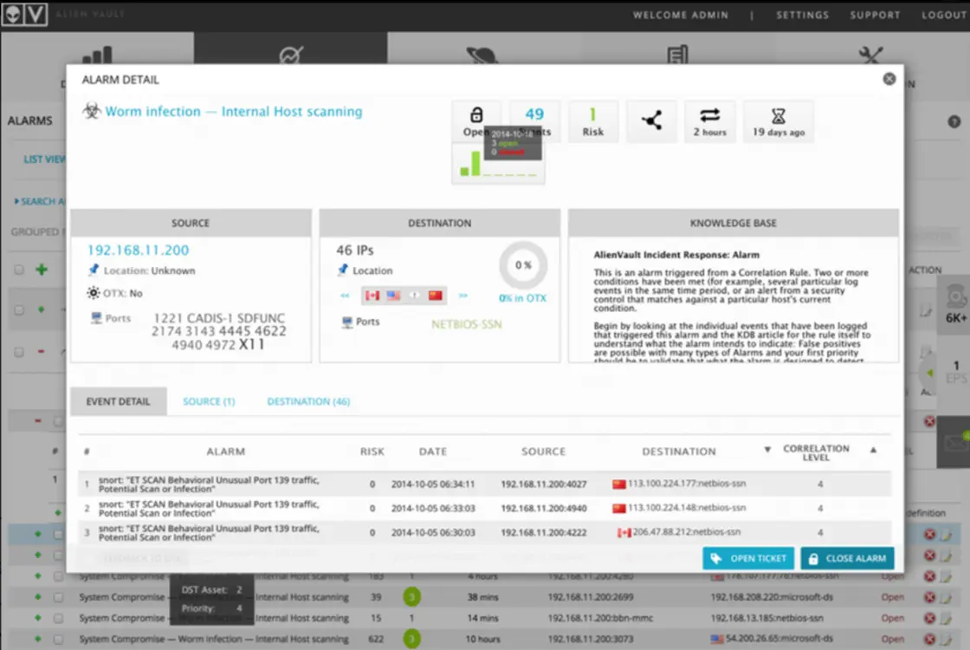The image size is (970, 650).
Task: Click the 19 days ago hourglass icon
Action: (779, 121)
